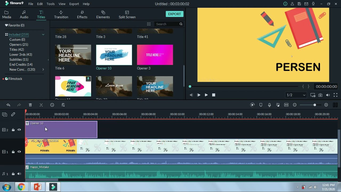Screen dimensions: 341x192
Task: Click the timeline zoom in plus
Action: [x=326, y=105]
